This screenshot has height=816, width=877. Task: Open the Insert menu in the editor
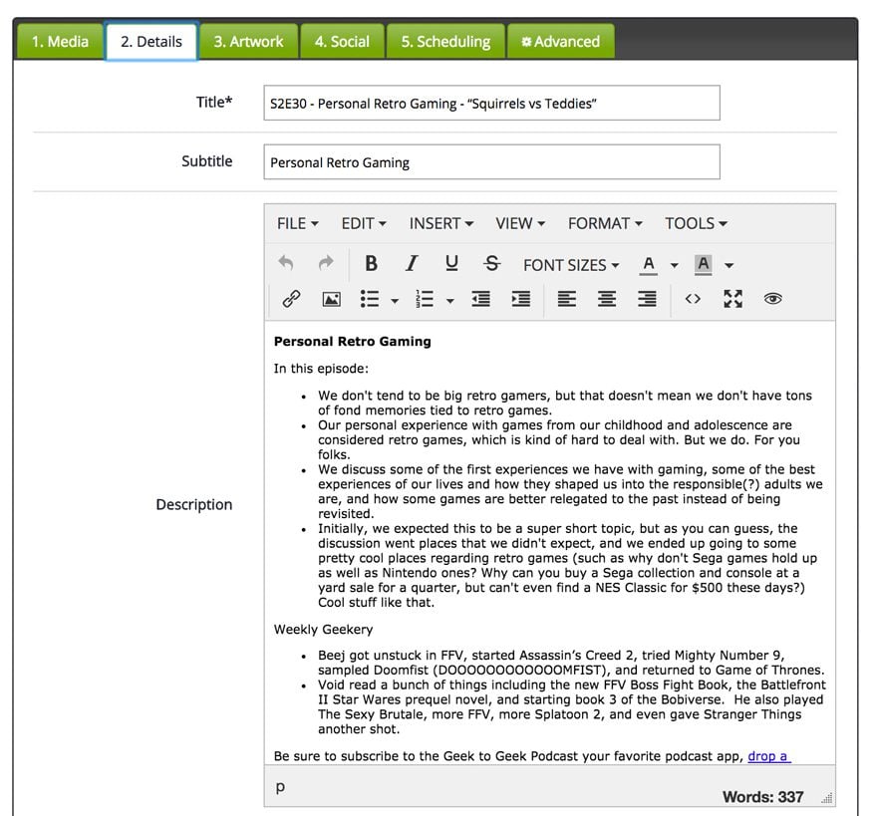[440, 223]
